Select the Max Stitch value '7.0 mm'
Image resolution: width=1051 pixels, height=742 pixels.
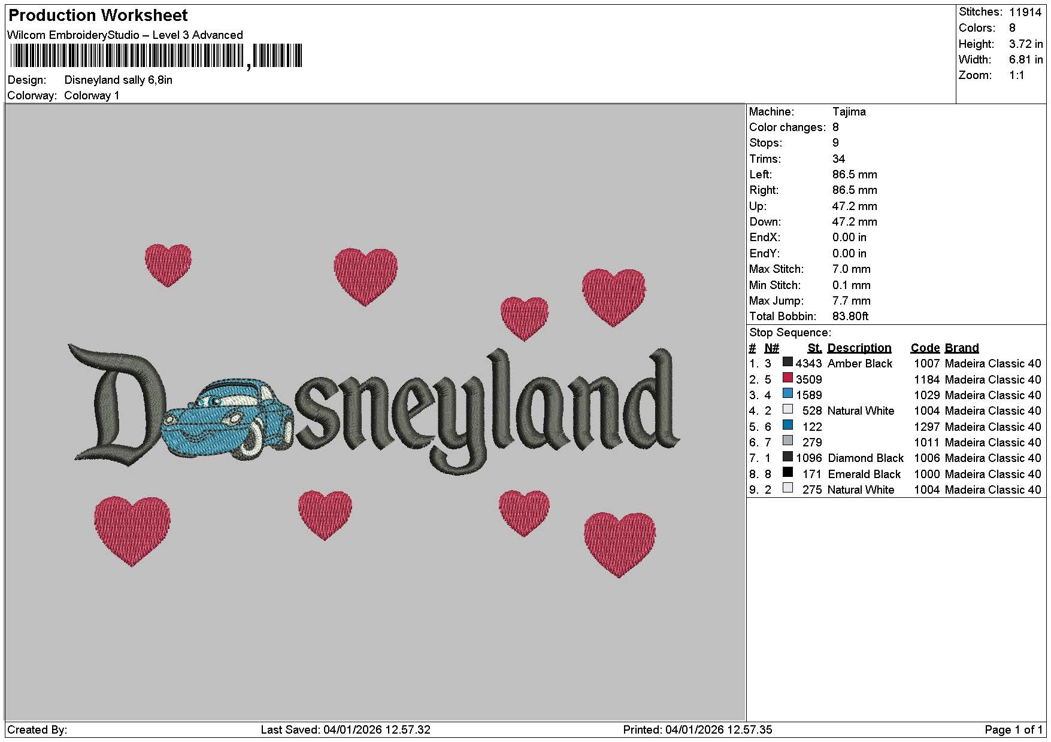click(851, 269)
